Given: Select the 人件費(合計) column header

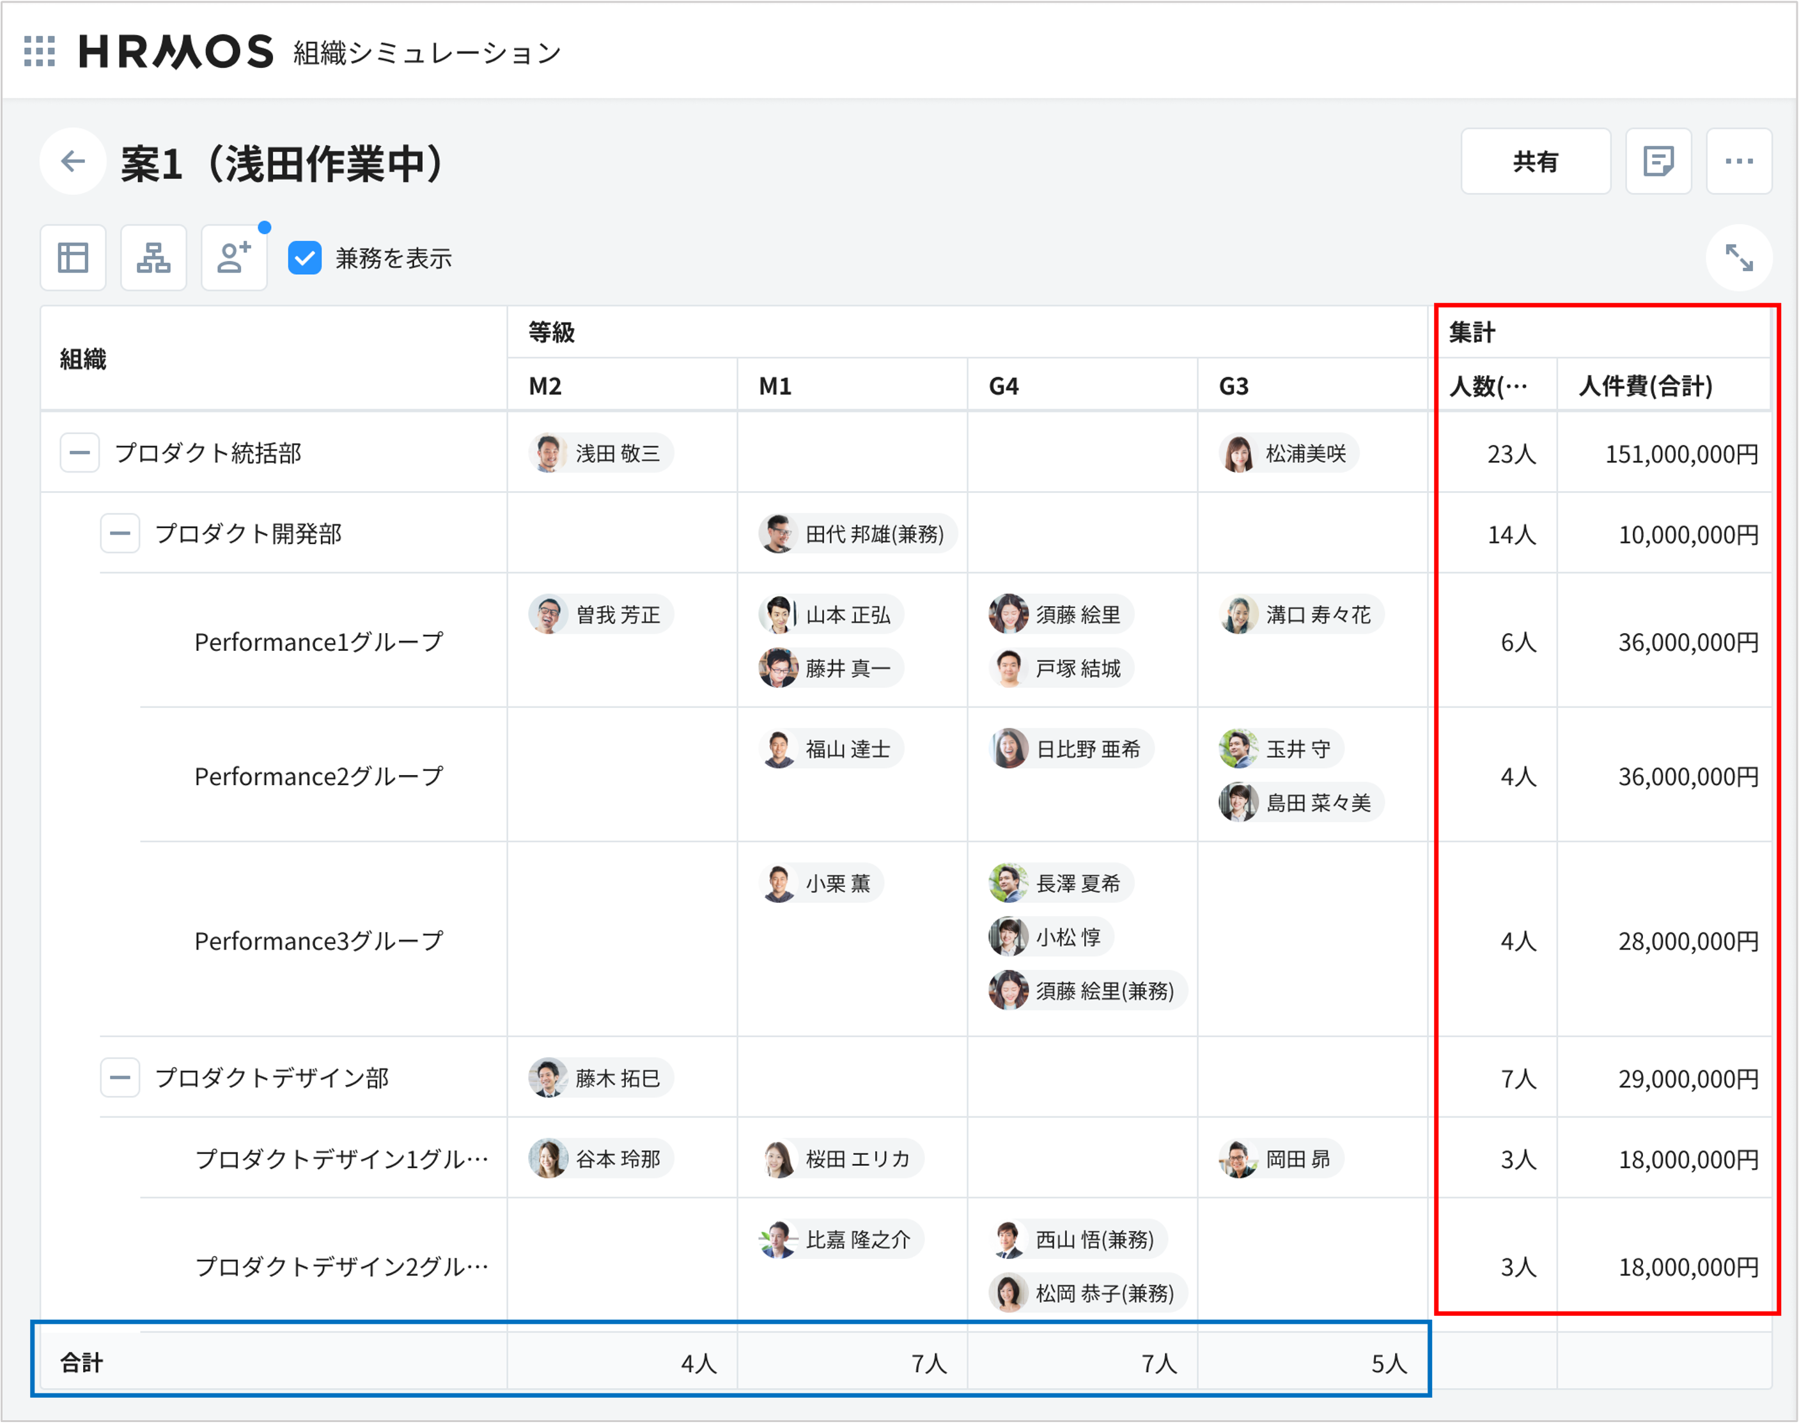Looking at the screenshot, I should pos(1646,386).
